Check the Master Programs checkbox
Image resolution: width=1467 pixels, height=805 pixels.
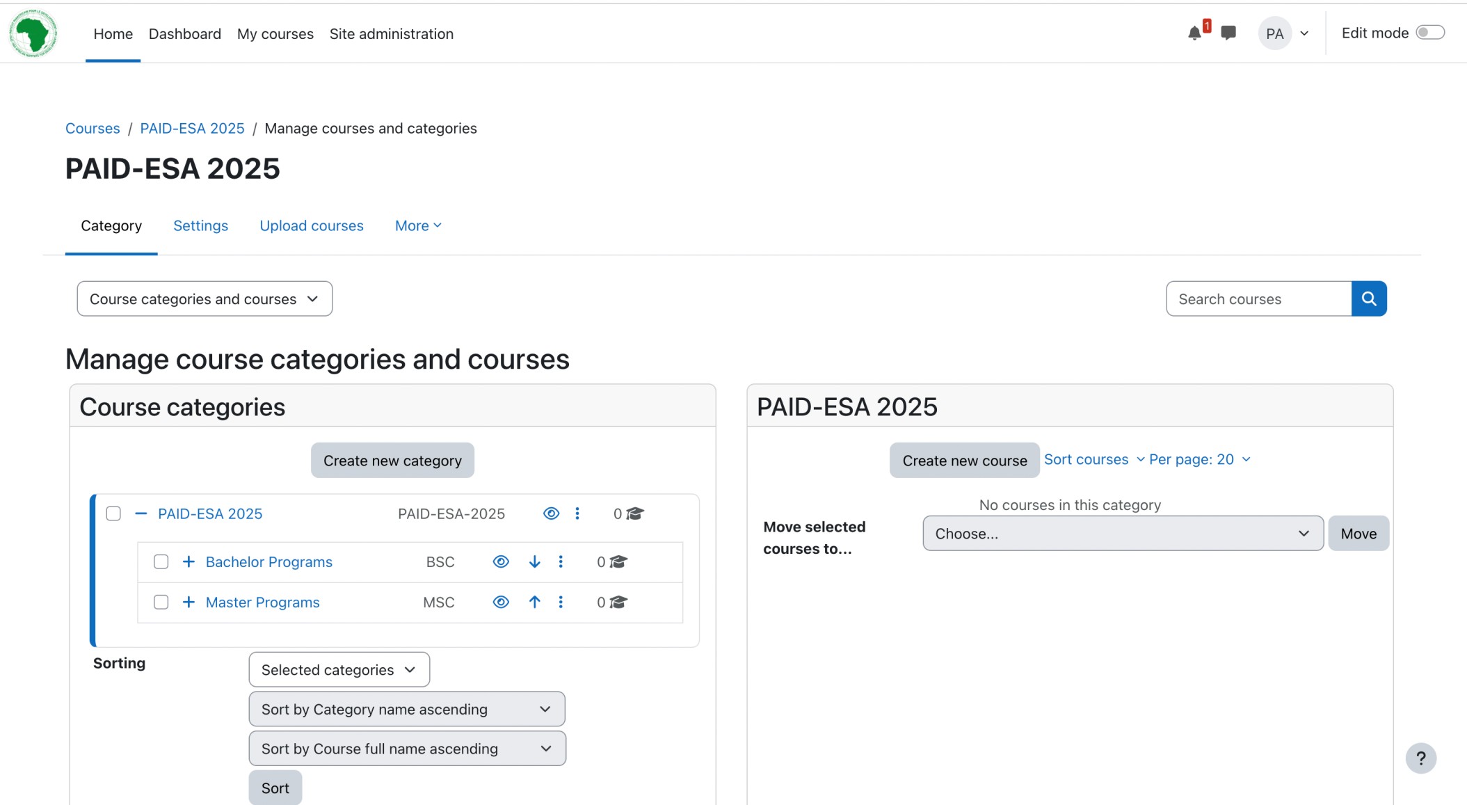click(x=161, y=602)
